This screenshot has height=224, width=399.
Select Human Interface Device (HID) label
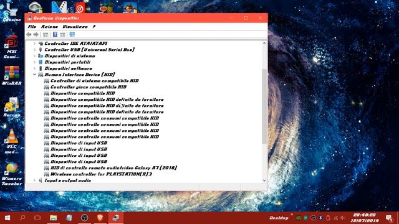tap(80, 75)
